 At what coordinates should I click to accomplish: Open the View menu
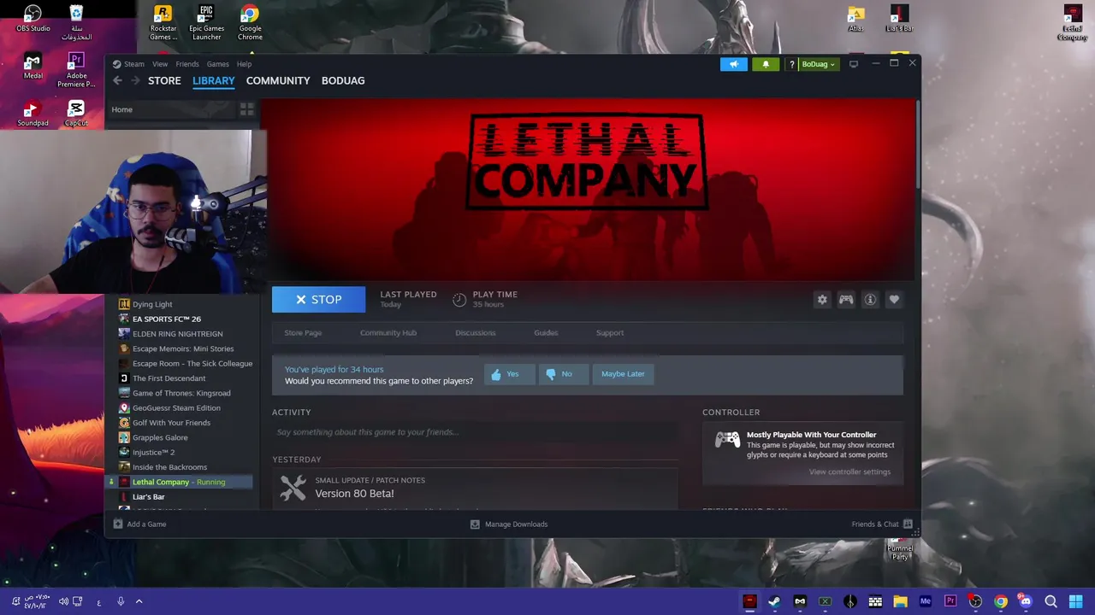tap(160, 64)
